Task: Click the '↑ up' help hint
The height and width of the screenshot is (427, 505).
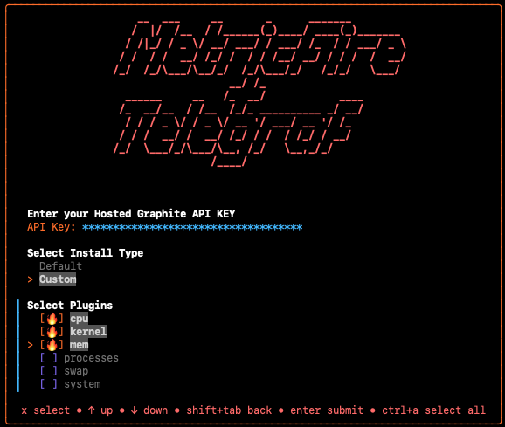Action: (100, 410)
